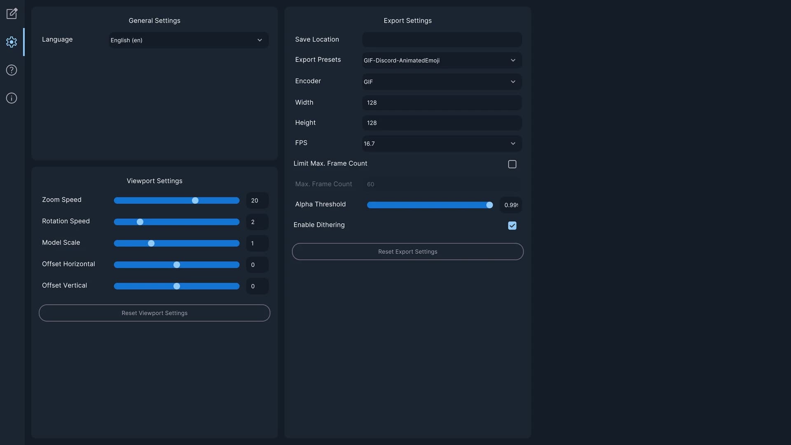Disable the Enable Dithering checkbox

point(512,225)
